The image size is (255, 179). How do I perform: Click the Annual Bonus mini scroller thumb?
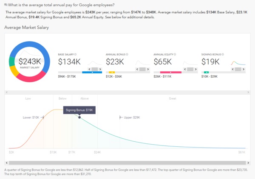[142, 69]
